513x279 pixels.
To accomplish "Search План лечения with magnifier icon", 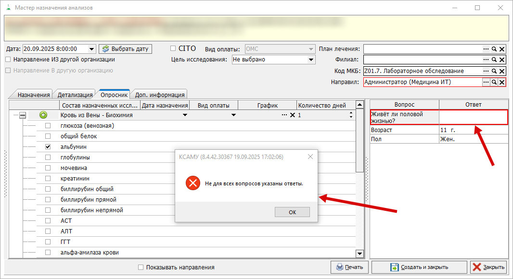I will (x=494, y=49).
